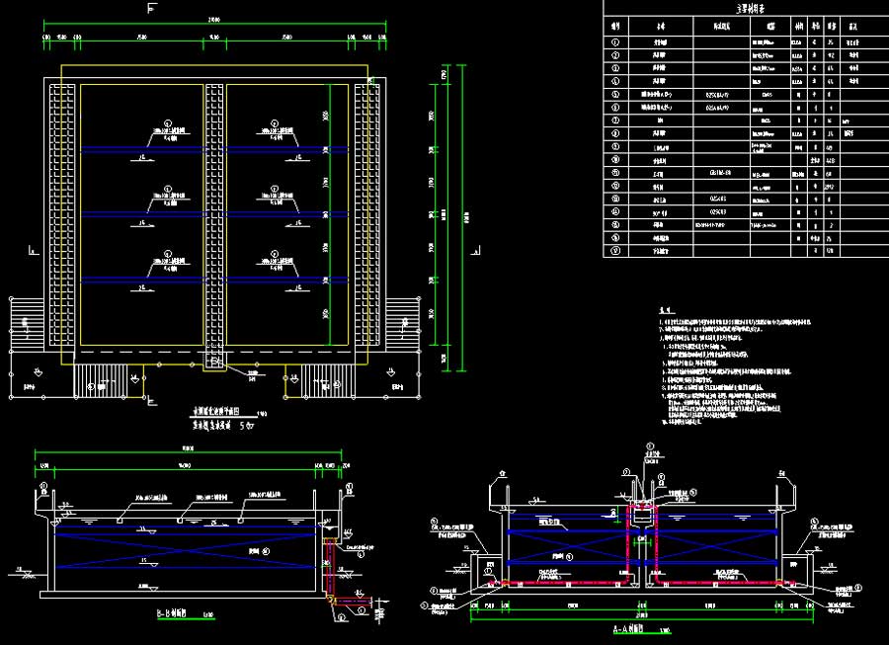
Task: Select the plan view title under the plan
Action: (x=216, y=413)
